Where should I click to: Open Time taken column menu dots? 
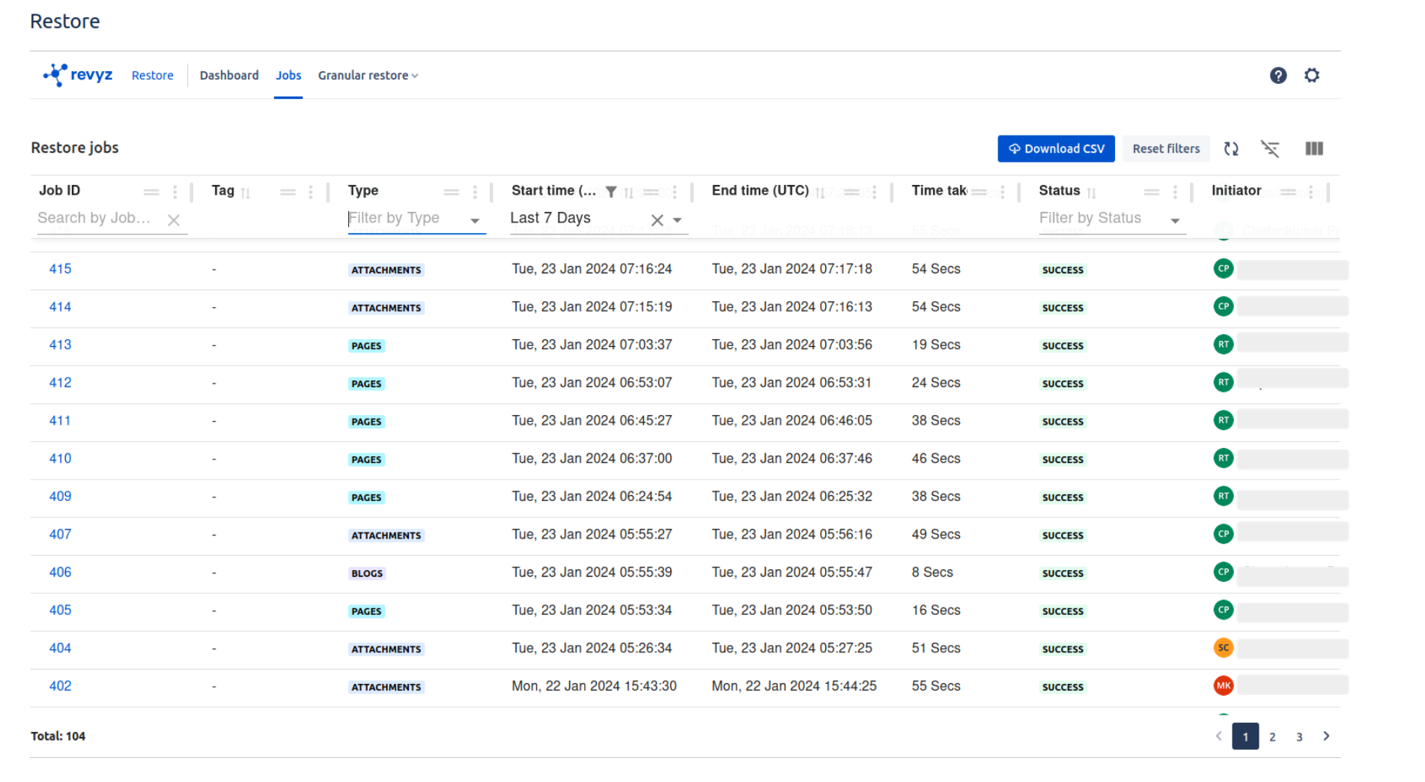pos(1002,193)
